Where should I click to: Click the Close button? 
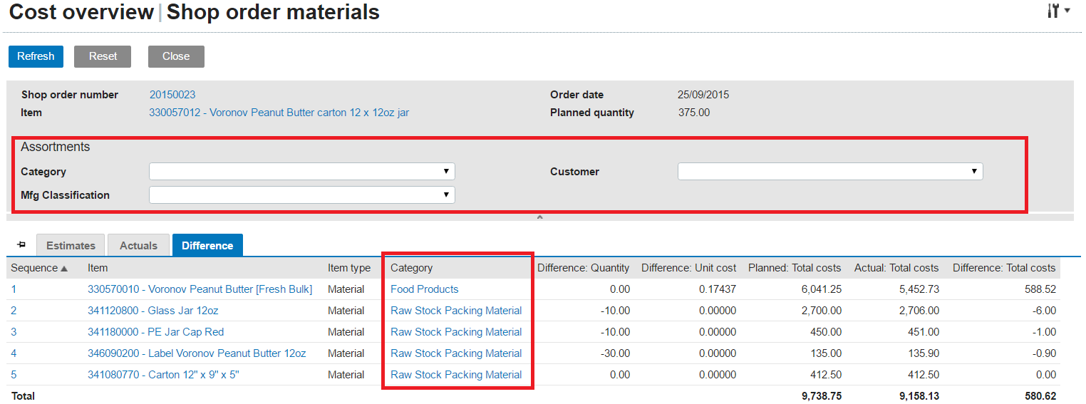point(176,56)
